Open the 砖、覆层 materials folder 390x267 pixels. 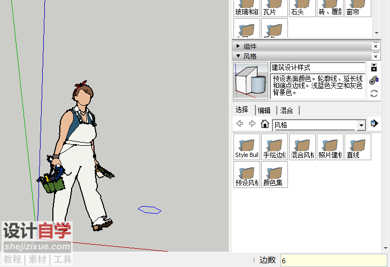pos(330,8)
